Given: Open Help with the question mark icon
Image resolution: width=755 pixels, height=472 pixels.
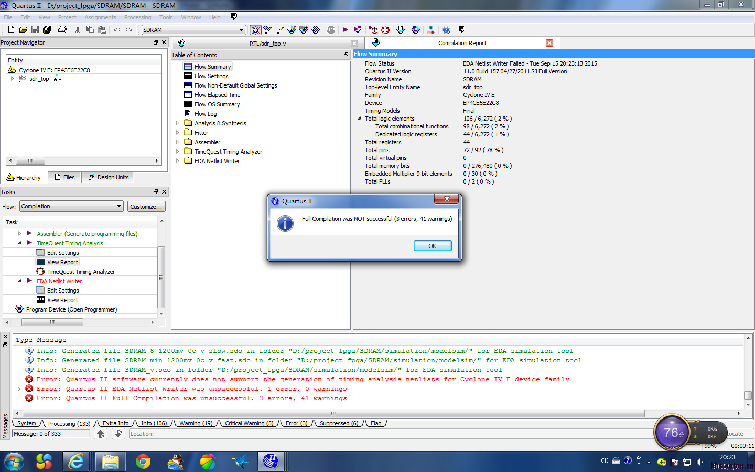Looking at the screenshot, I should coord(446,30).
